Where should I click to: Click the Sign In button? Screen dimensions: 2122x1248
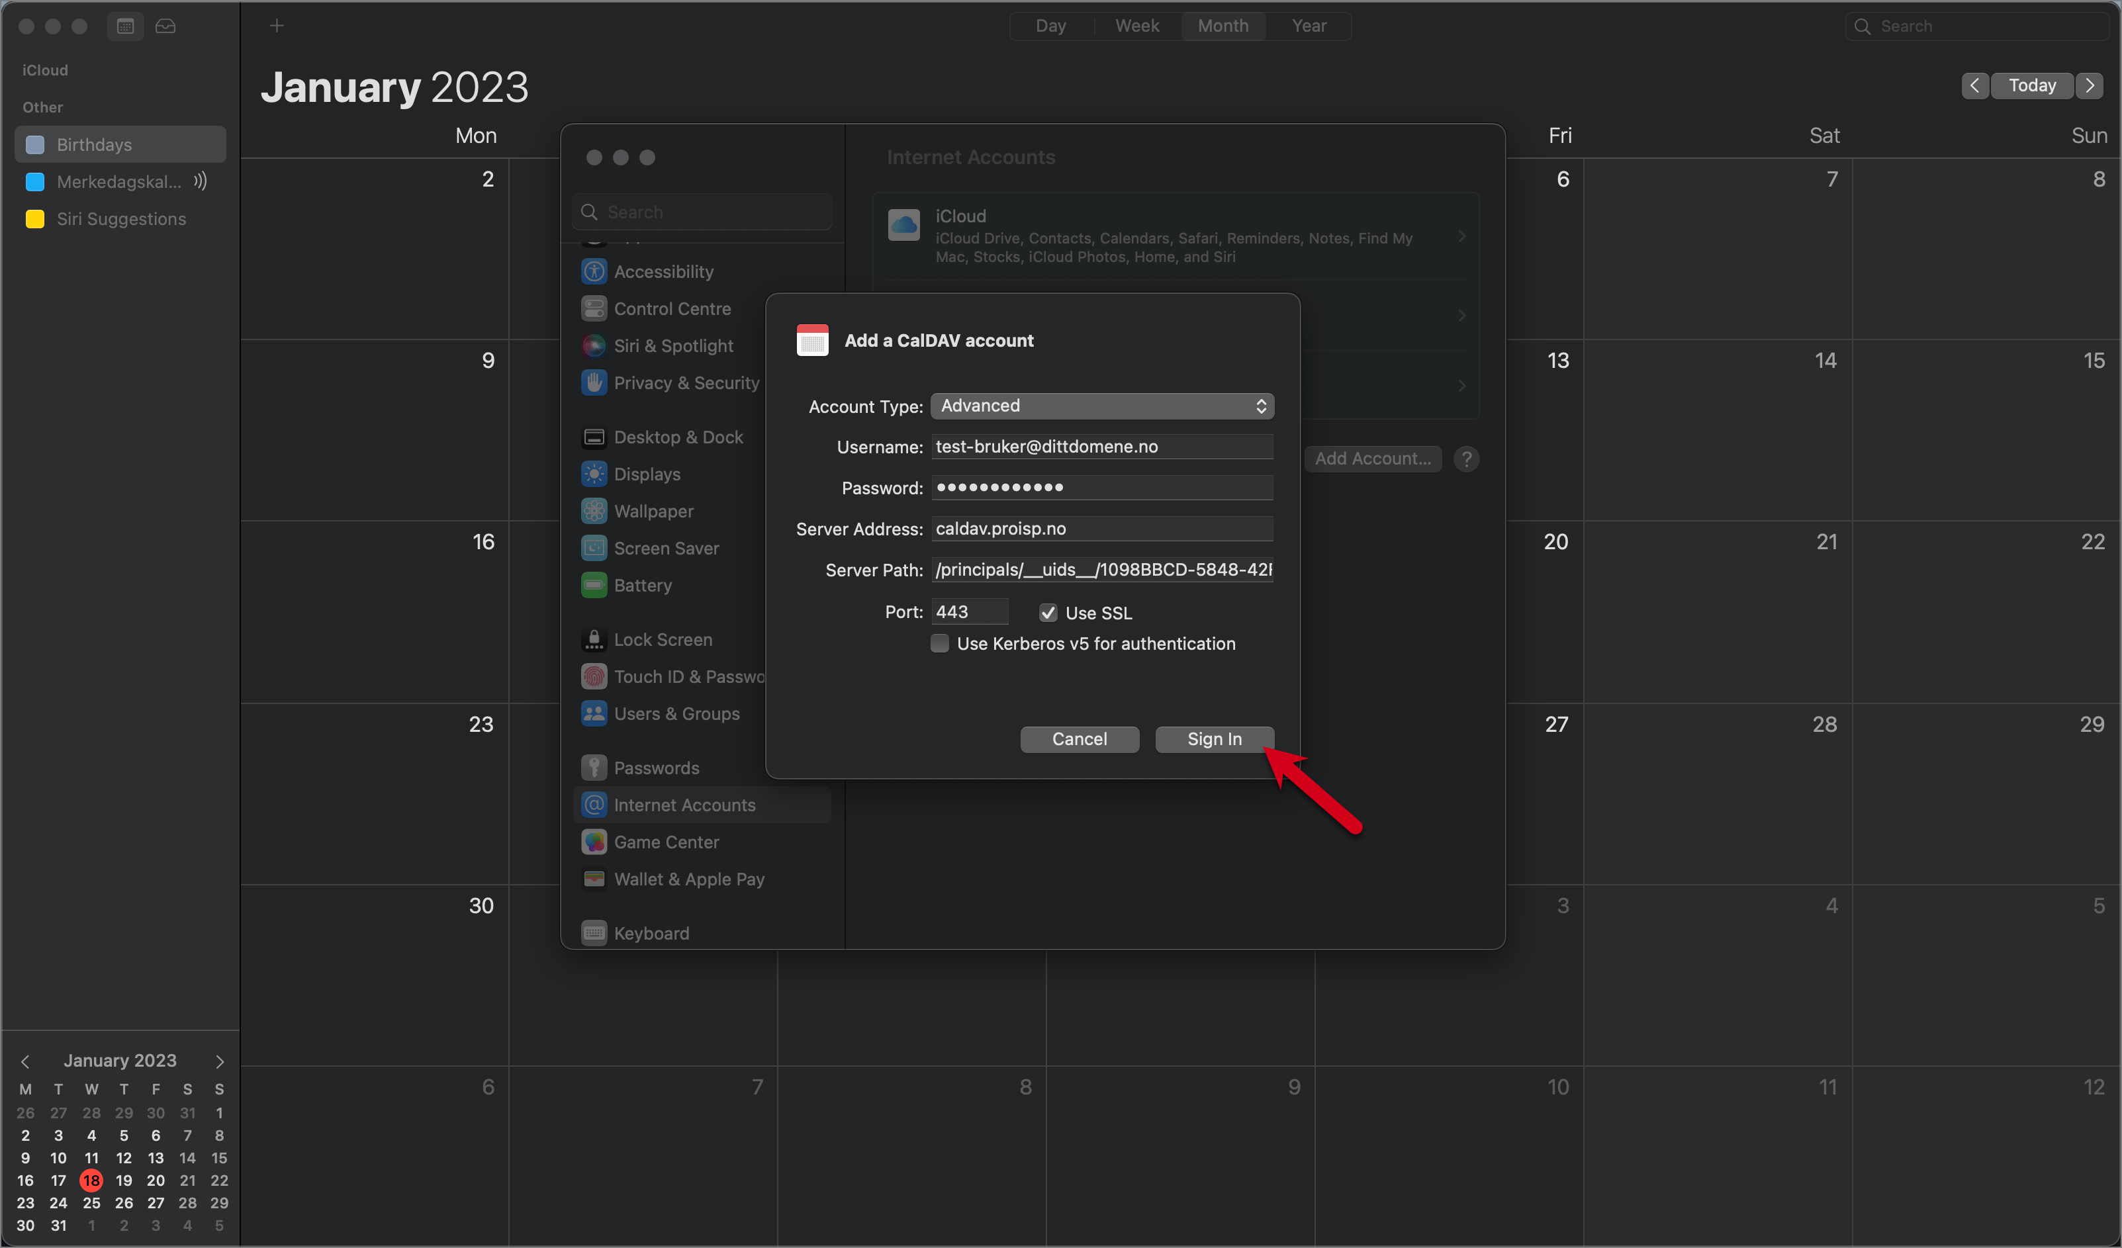click(x=1215, y=739)
